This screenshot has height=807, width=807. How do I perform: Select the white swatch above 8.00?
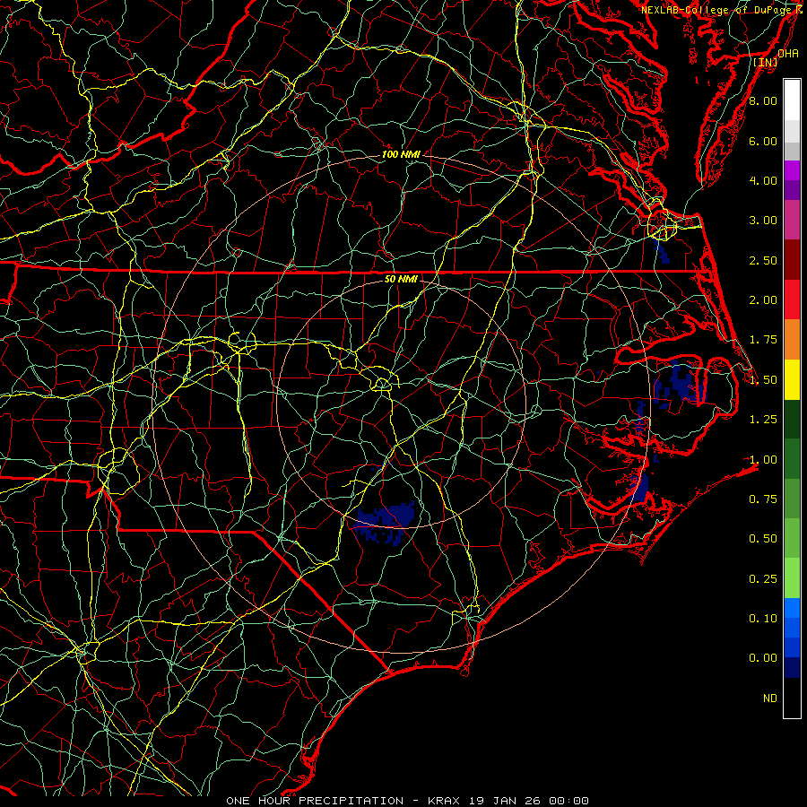point(792,100)
